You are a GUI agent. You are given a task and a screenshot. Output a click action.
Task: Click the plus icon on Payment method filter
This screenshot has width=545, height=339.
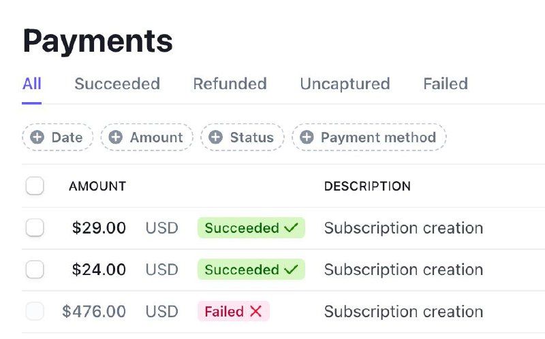coord(307,138)
